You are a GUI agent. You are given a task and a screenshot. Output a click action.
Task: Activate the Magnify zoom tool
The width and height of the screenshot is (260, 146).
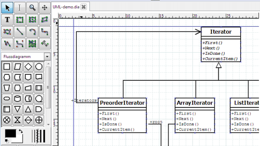point(32,7)
